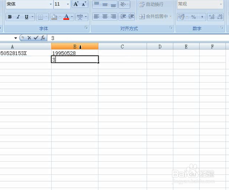Open fill color dropdown arrow
Screen dimensions: 229x190
tap(60, 17)
